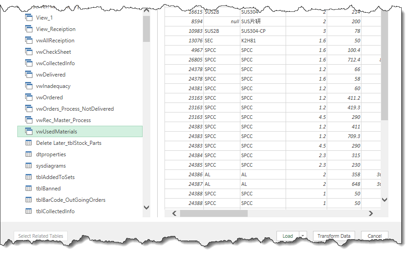409x256 pixels.
Task: Click the View_Receiption view icon
Action: [x=29, y=29]
